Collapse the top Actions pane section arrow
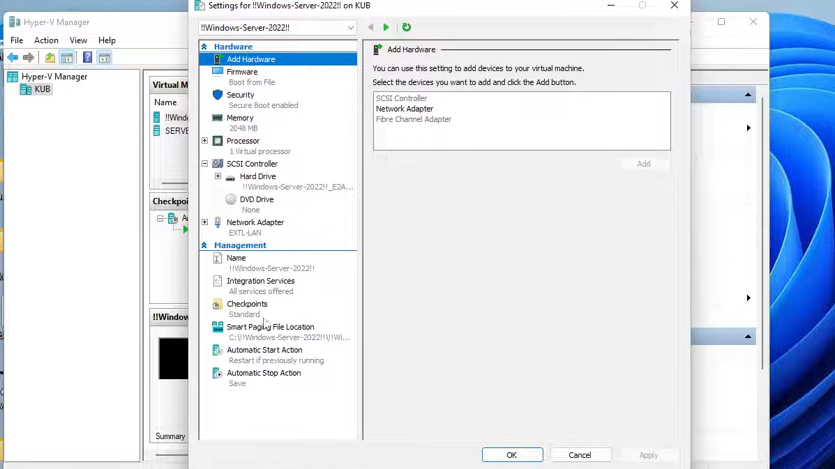Screen dimensions: 835x469 [x=748, y=95]
